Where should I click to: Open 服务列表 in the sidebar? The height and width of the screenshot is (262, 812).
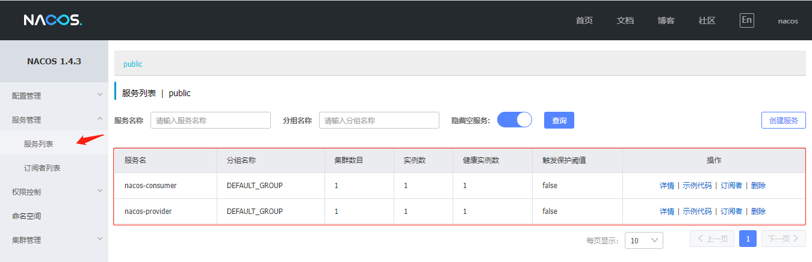pos(39,144)
